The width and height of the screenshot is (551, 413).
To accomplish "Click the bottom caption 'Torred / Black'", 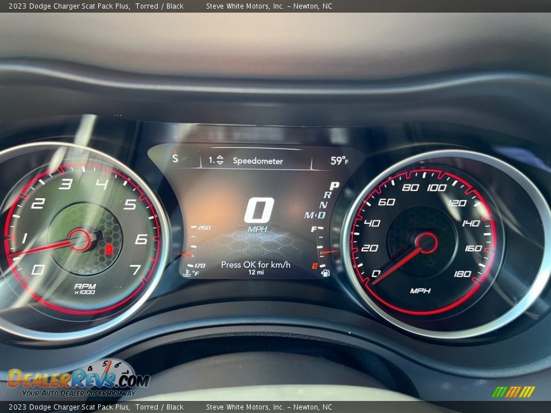I will [159, 407].
